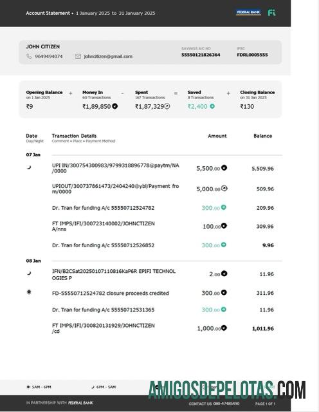
Task: Click the moon icon under 08 Jan
Action: point(29,273)
